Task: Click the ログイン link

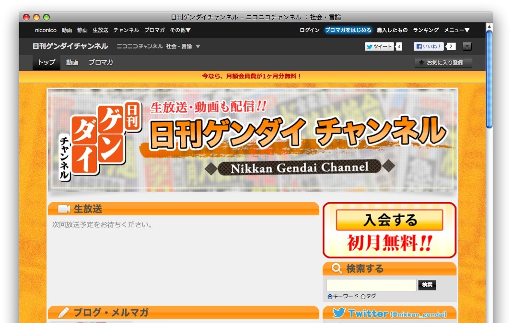Action: [x=310, y=30]
